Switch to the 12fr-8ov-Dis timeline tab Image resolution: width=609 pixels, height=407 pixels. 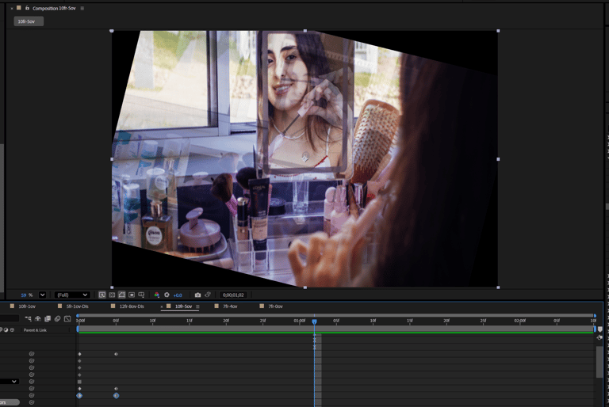(132, 306)
